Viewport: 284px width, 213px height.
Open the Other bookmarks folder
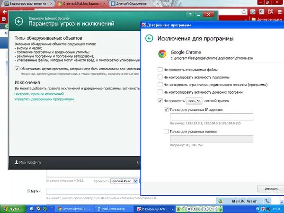pyautogui.click(x=267, y=19)
